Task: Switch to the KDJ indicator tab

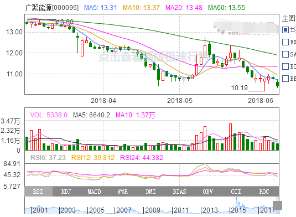Action: tap(66, 192)
